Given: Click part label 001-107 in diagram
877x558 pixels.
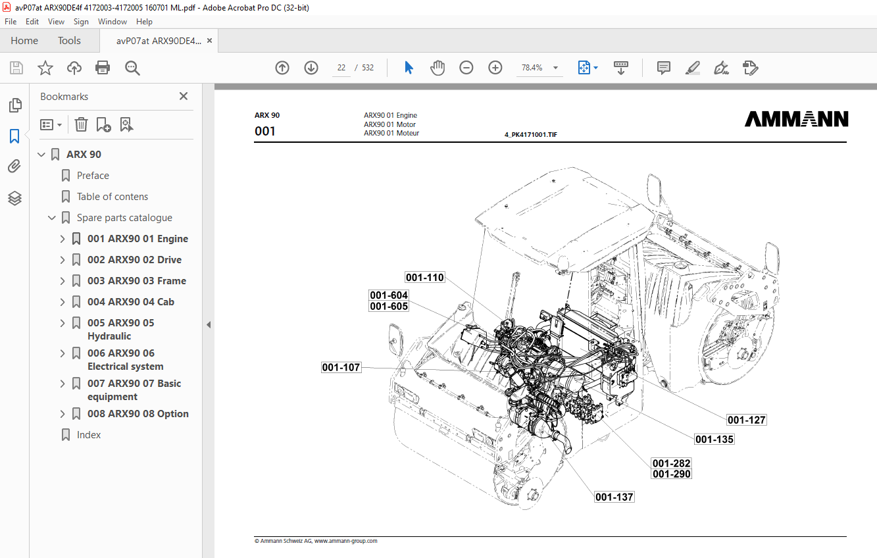Looking at the screenshot, I should pyautogui.click(x=341, y=367).
